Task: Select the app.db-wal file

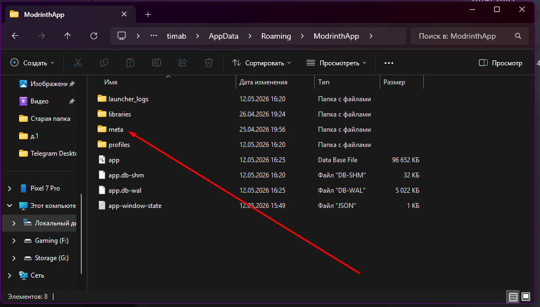Action: coord(125,190)
